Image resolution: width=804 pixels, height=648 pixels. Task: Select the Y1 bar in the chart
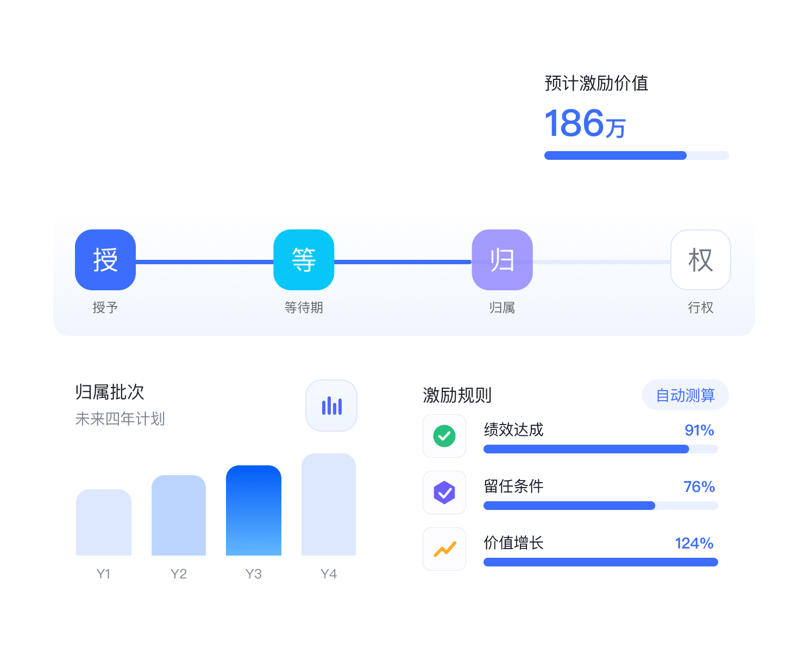pos(104,522)
